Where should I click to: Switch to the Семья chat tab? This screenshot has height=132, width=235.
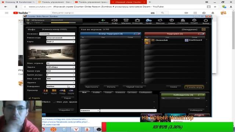tap(108, 92)
